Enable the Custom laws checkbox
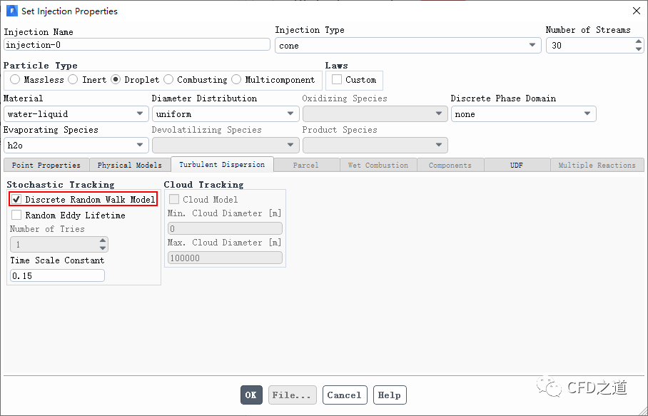This screenshot has width=648, height=416. pyautogui.click(x=337, y=79)
